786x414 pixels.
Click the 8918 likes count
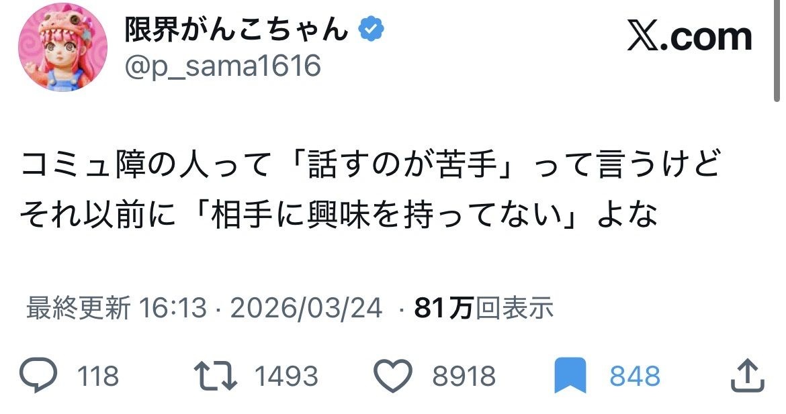[464, 376]
